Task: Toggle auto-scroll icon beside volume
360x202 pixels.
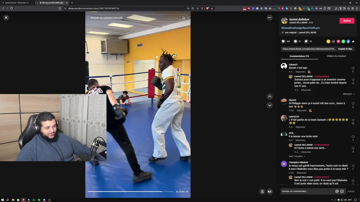Action: pos(262,192)
